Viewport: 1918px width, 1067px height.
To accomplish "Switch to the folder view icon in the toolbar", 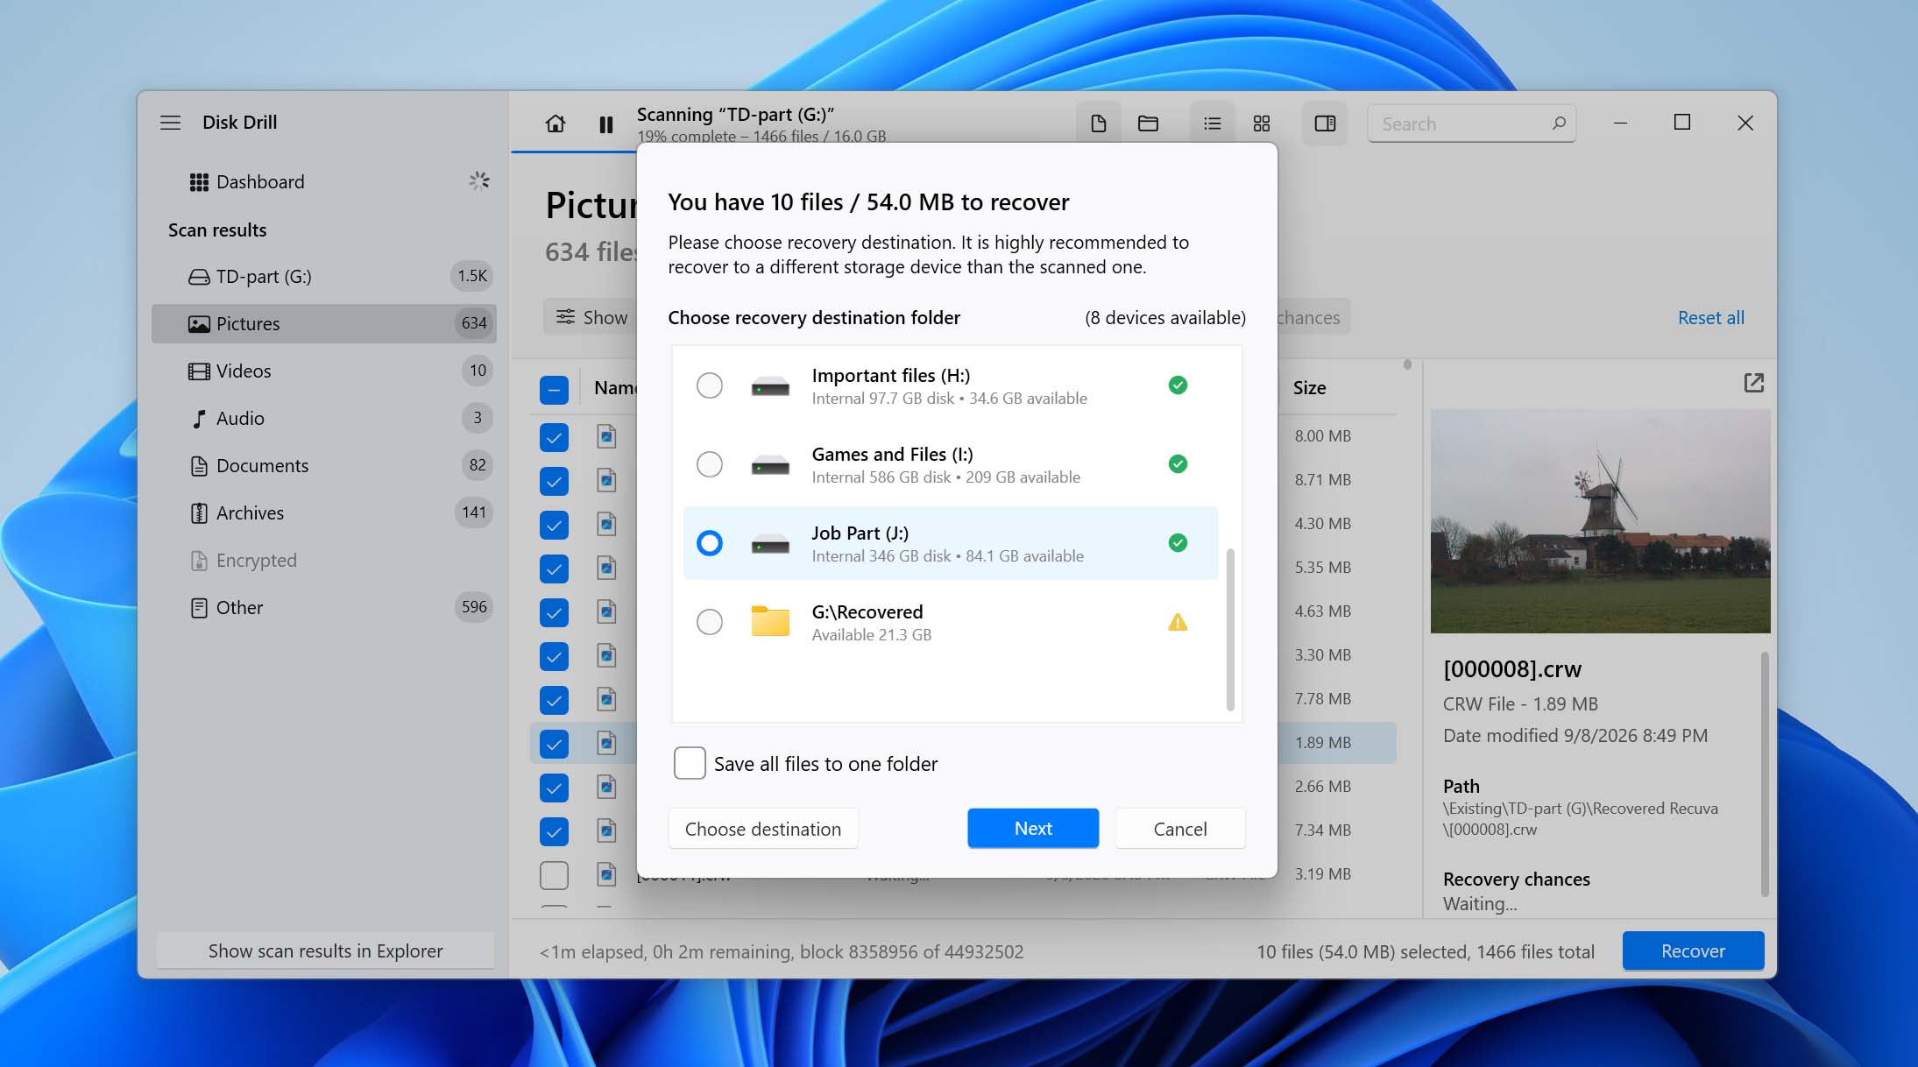I will [1148, 124].
